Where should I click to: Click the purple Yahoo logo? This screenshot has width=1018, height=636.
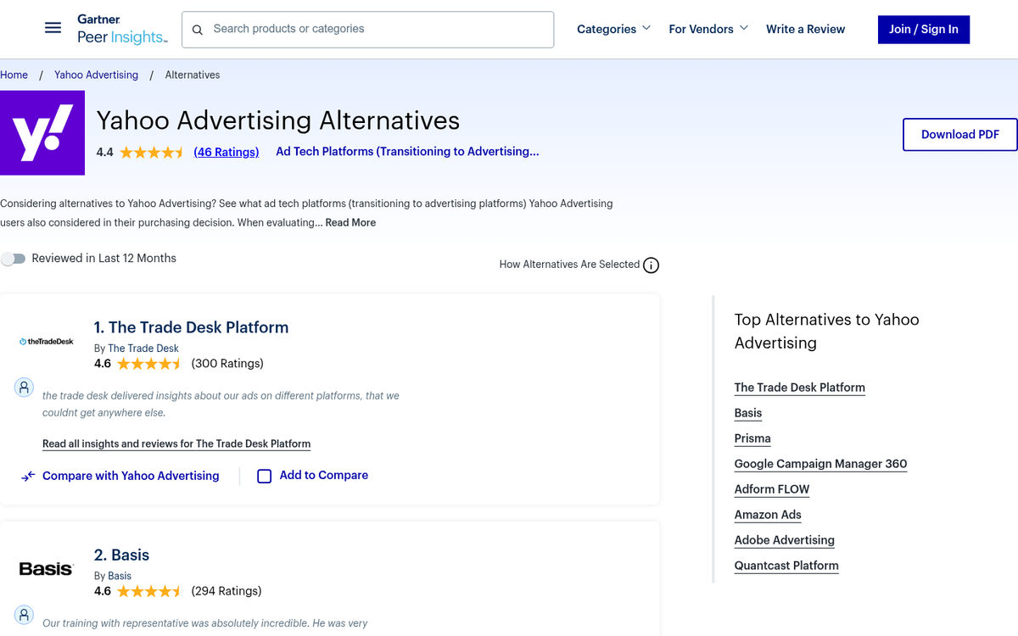(42, 132)
